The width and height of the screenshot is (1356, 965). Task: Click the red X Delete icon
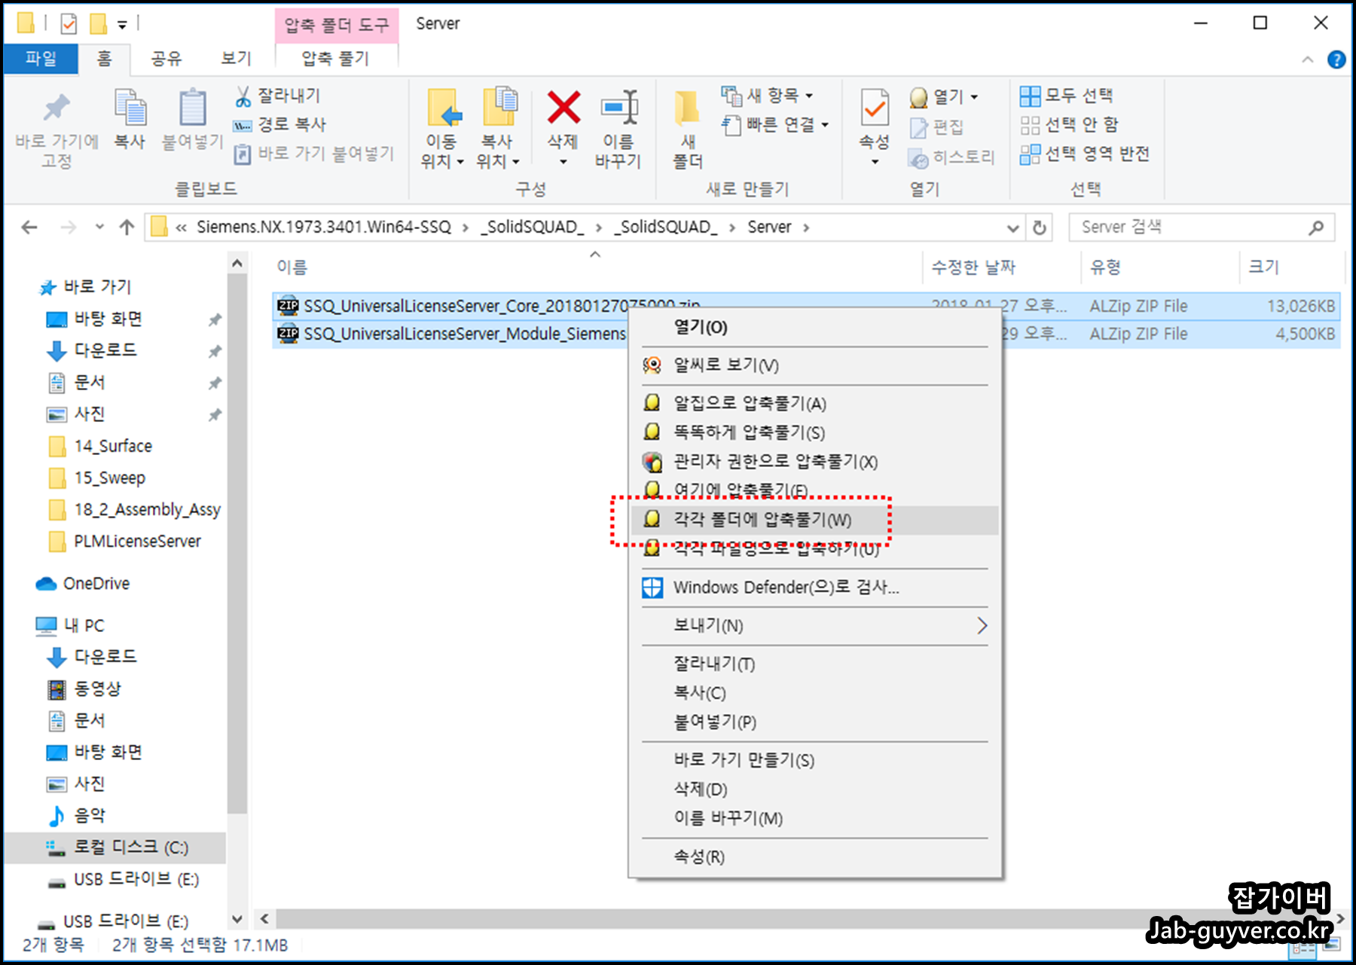click(x=563, y=107)
